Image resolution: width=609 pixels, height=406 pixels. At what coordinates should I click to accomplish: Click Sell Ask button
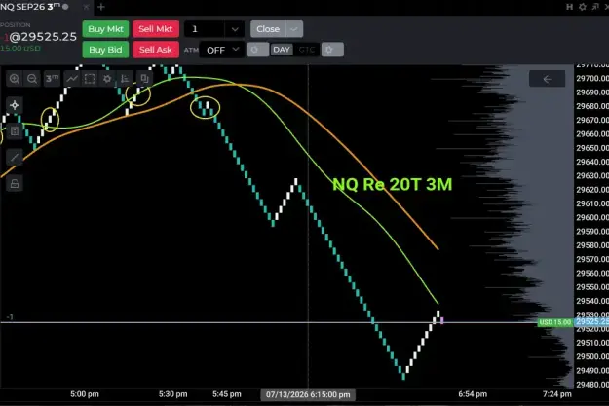click(x=155, y=50)
